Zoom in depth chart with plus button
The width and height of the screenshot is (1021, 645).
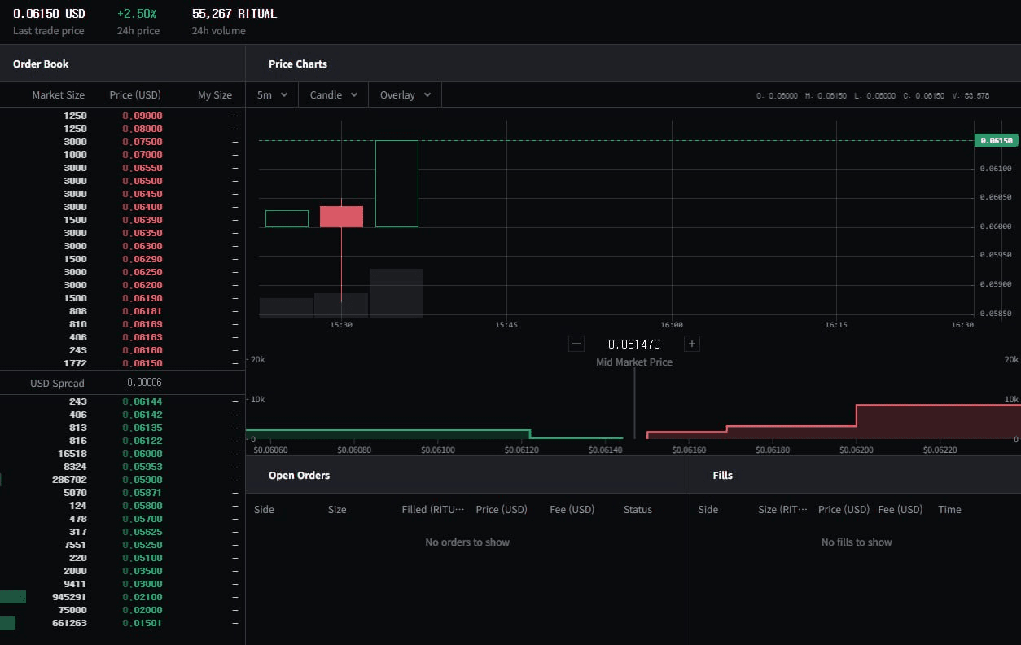tap(692, 344)
